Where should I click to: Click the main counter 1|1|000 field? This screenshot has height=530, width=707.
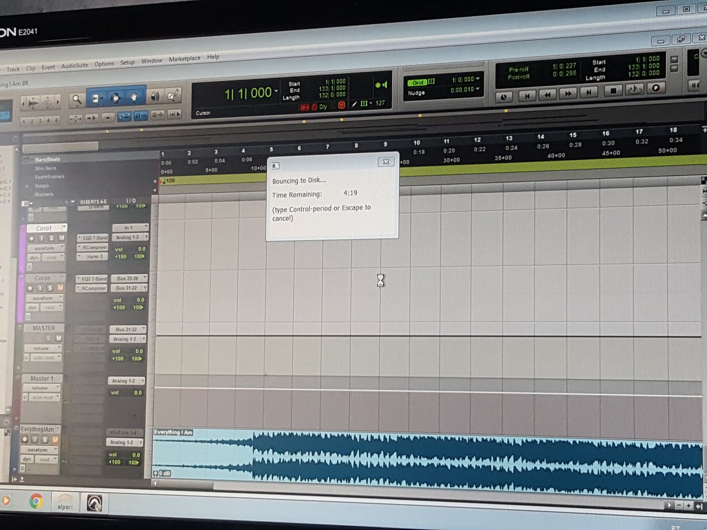tap(248, 93)
